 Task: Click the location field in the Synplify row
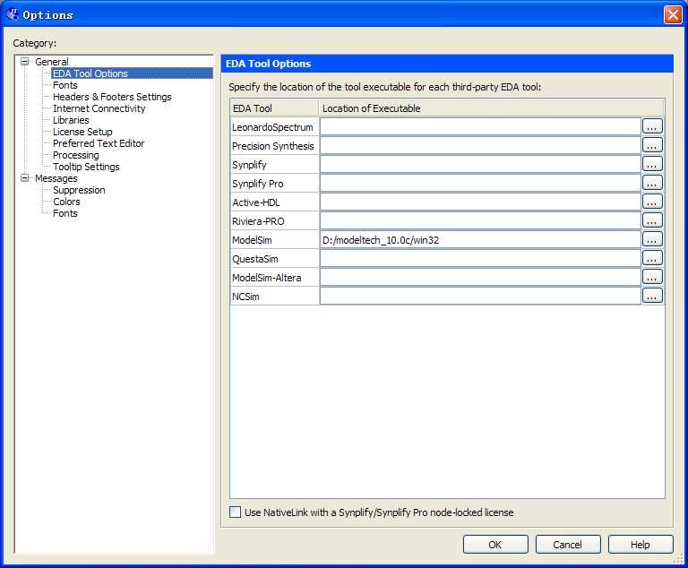(x=480, y=164)
